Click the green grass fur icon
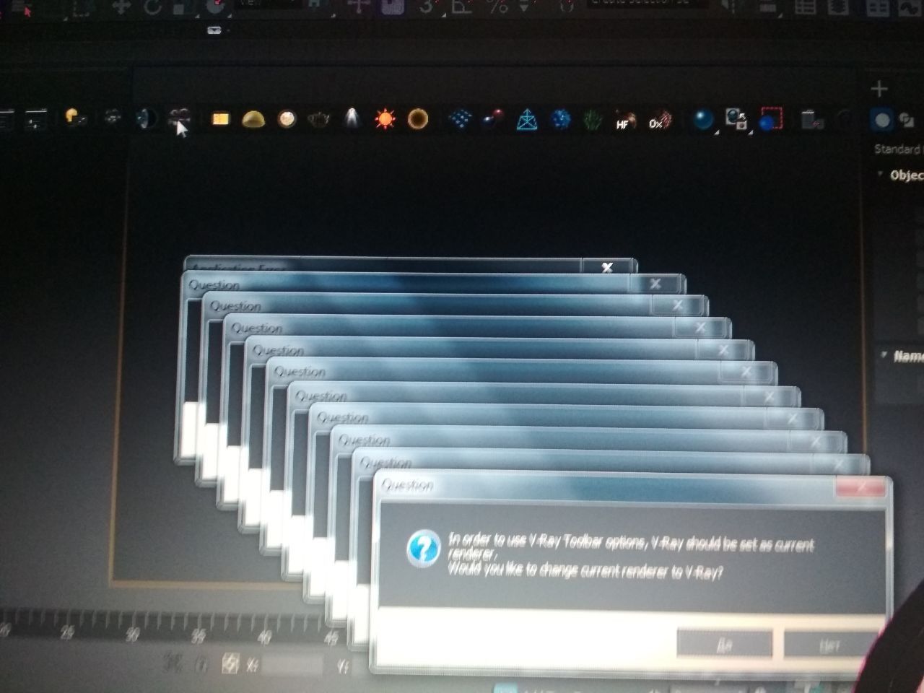 (592, 119)
